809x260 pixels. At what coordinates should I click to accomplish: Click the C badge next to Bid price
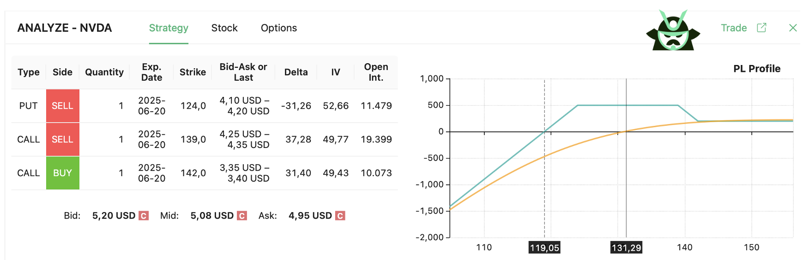pos(144,216)
